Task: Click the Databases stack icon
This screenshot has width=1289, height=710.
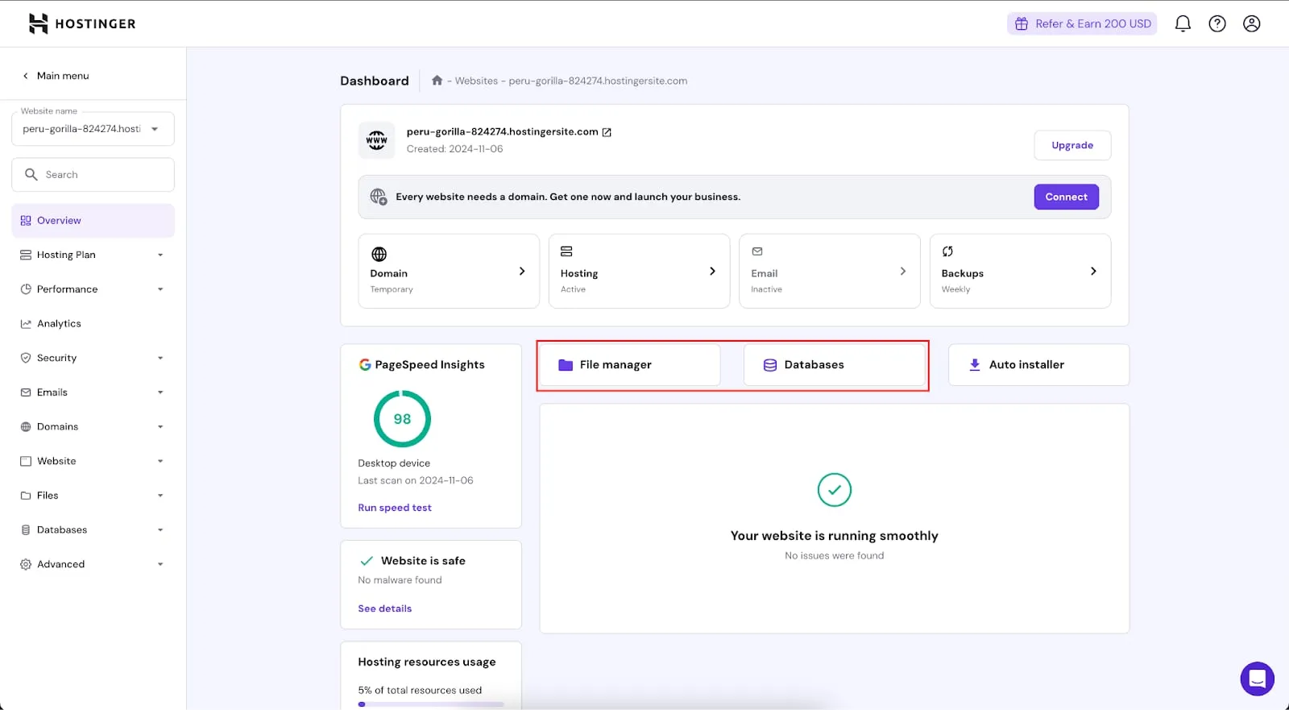Action: (x=770, y=365)
